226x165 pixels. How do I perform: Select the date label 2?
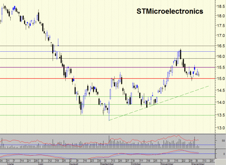click(71, 160)
